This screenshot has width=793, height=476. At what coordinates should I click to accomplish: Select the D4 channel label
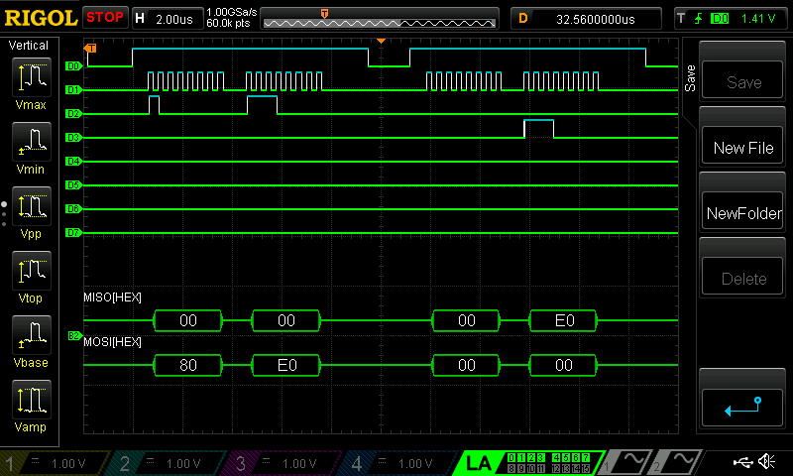click(73, 161)
